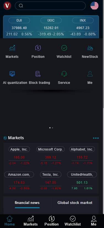Screen dimensions: 104x228
Task: Change region via US flag icon
Action: [94, 6]
